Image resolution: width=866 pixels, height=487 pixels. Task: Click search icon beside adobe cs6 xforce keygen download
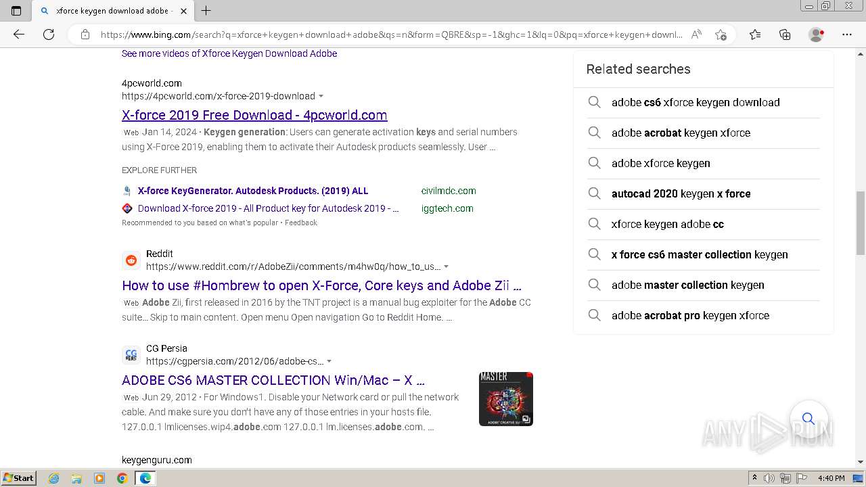click(x=594, y=102)
